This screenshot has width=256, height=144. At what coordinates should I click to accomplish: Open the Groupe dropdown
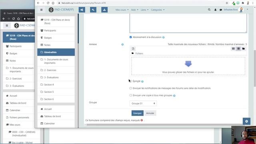143,103
